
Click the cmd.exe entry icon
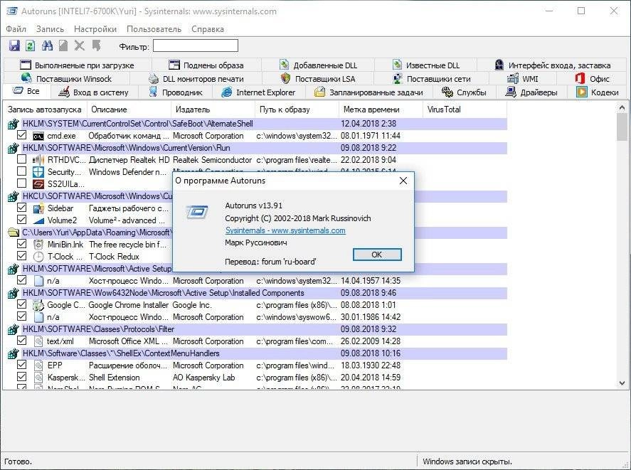click(38, 136)
